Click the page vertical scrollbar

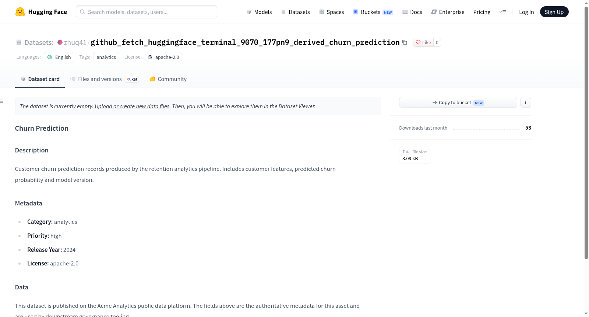[586, 133]
